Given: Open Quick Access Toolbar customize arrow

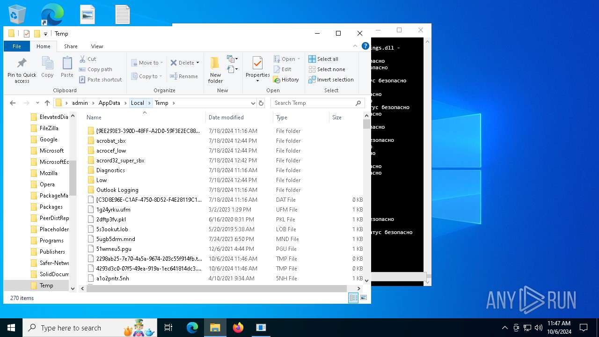Looking at the screenshot, I should 45,34.
